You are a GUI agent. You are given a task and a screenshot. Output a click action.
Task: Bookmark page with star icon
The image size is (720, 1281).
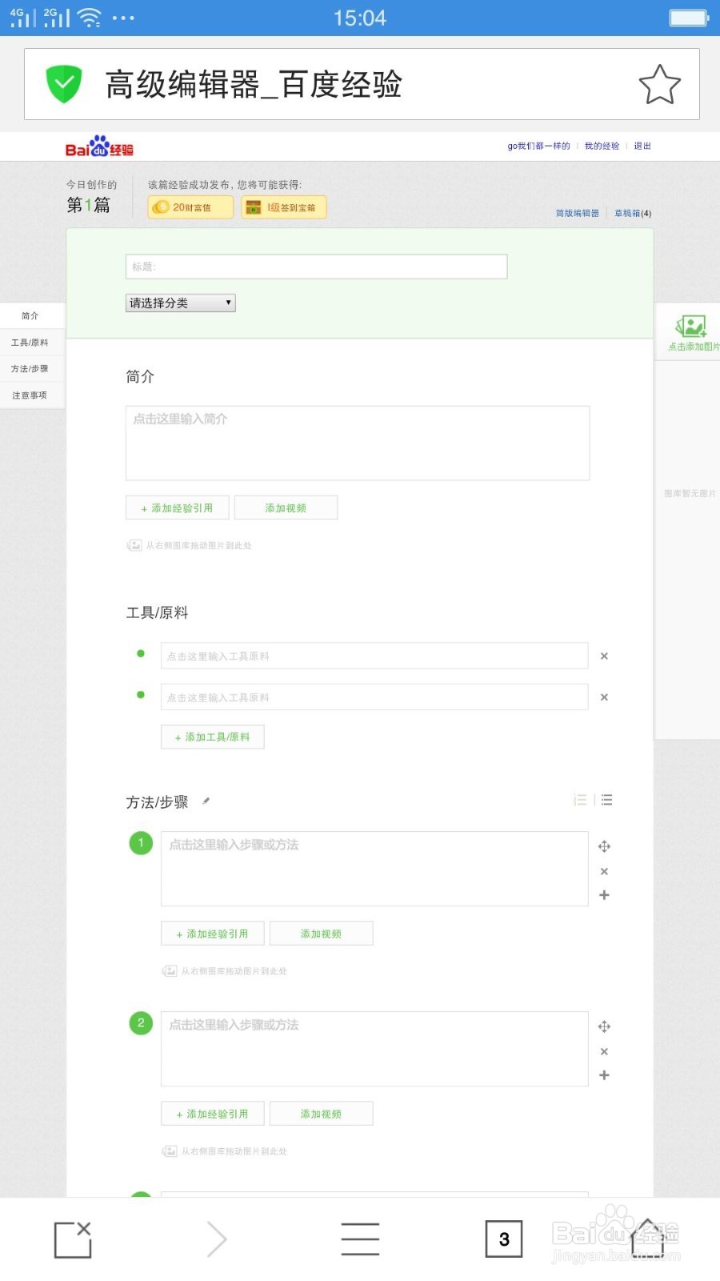660,84
